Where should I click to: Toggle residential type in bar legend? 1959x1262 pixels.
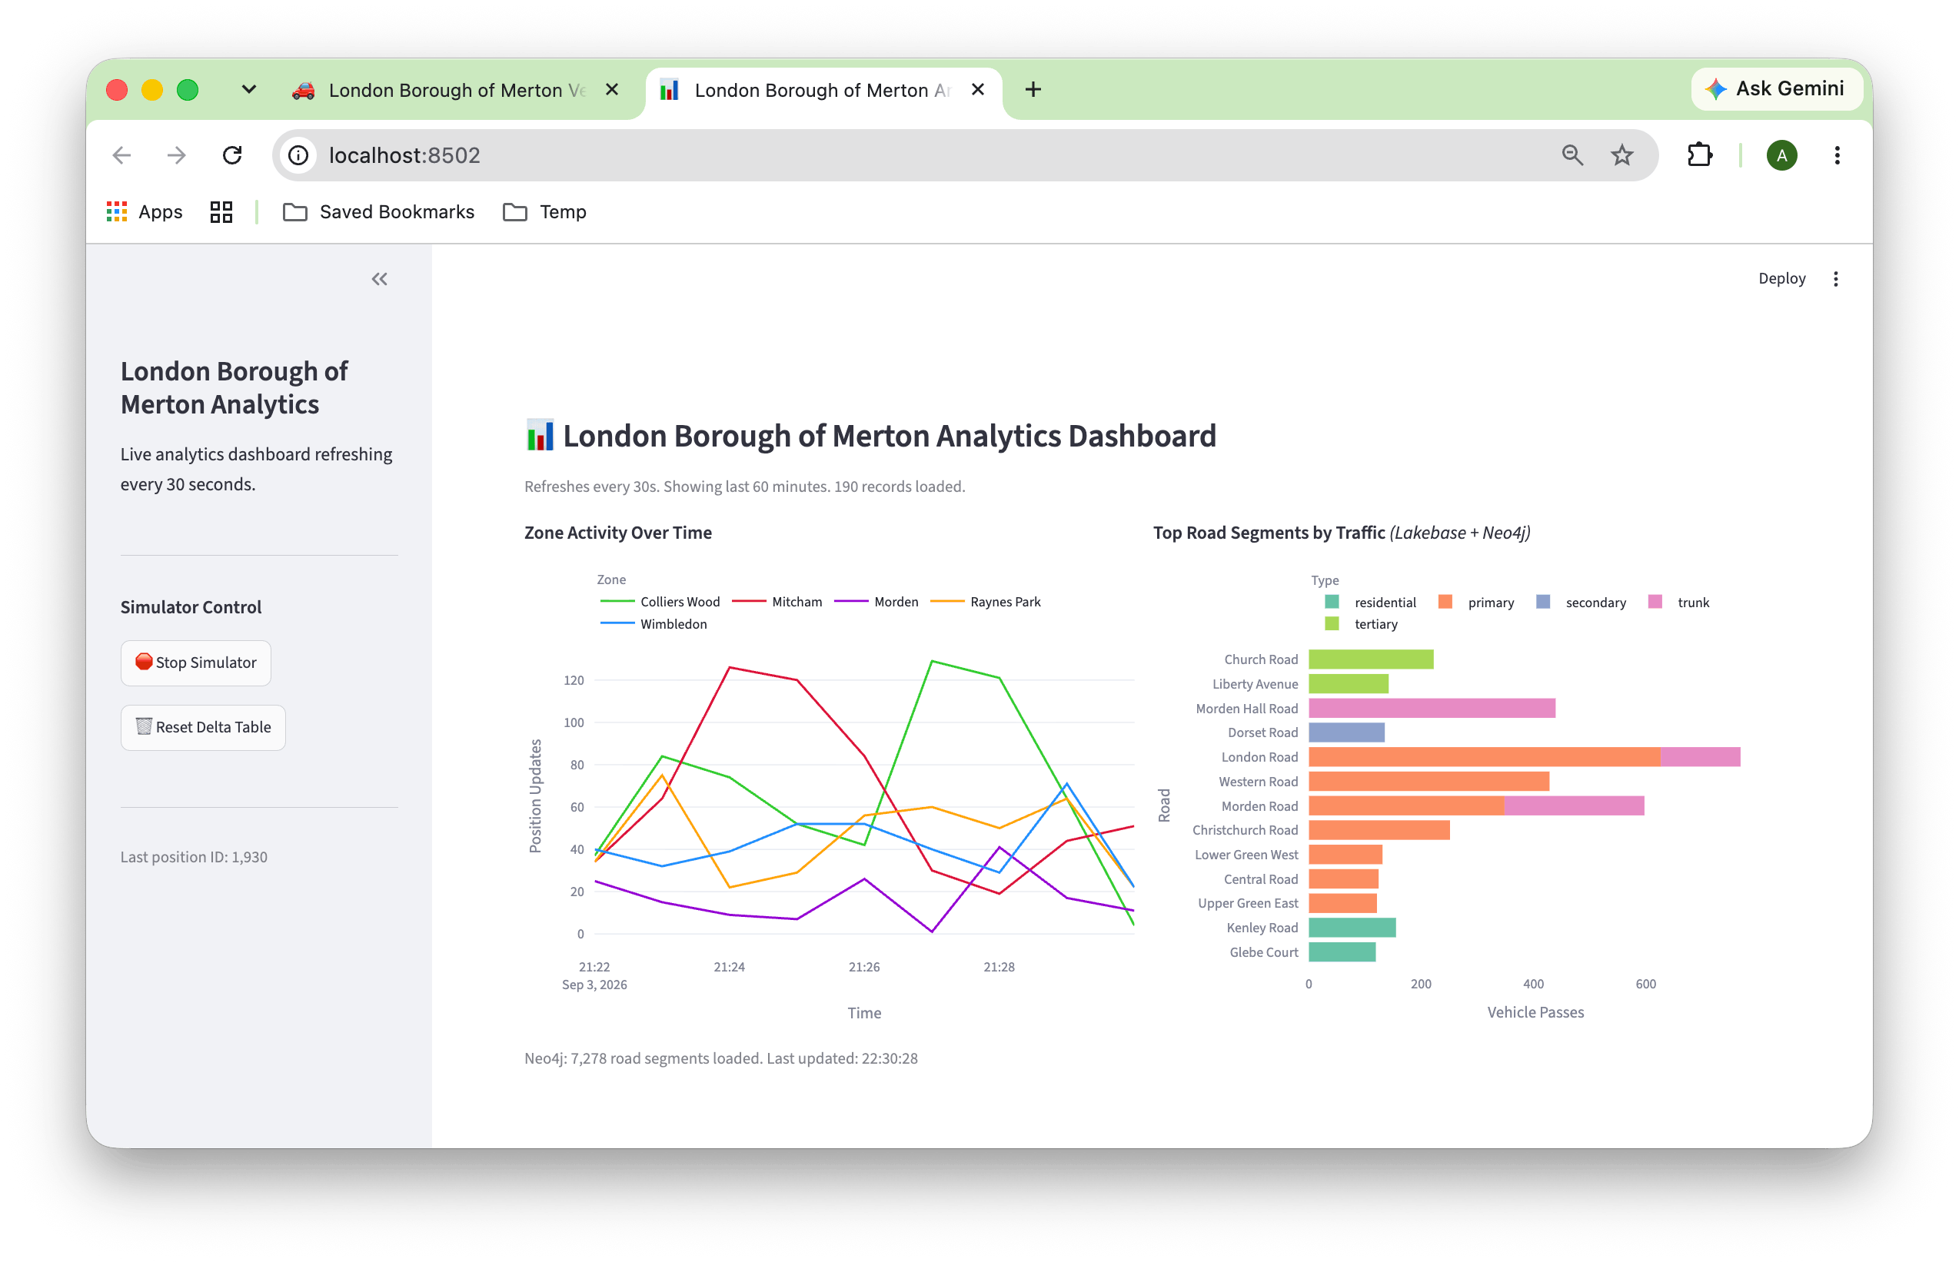(1369, 603)
